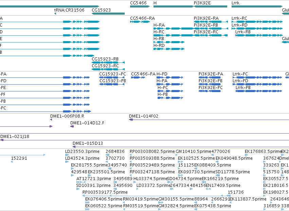This screenshot has width=289, height=211.
Task: Click the 152291 EST label
Action: (19, 158)
